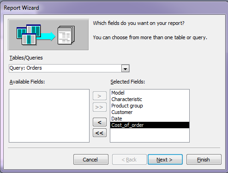Click the < Back button
Viewport: 228px width, 173px height.
(129, 160)
